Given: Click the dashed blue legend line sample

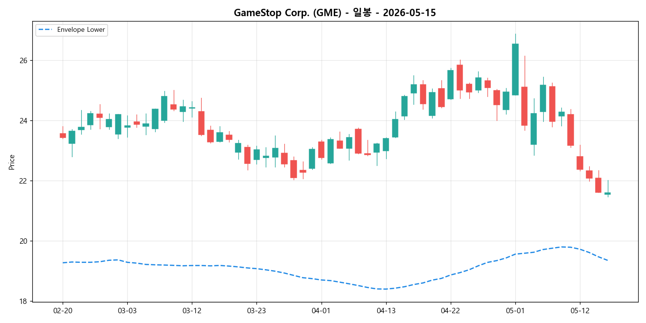Looking at the screenshot, I should (46, 30).
